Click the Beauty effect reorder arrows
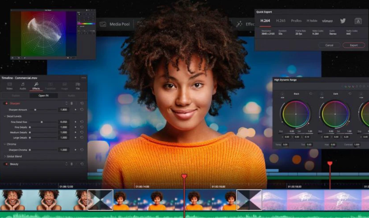This screenshot has width=369, height=218. coord(66,164)
